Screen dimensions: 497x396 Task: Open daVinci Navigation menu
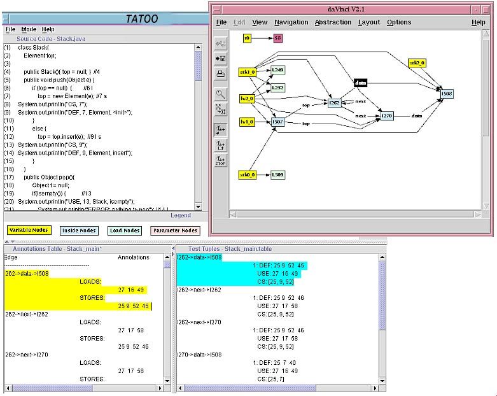point(291,22)
